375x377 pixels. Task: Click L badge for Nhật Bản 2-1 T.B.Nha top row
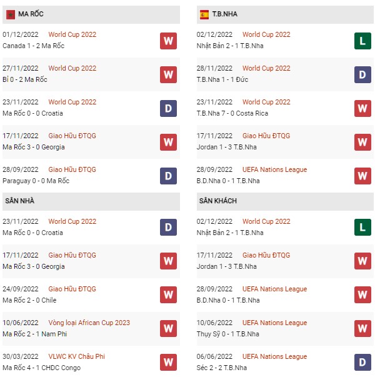(362, 41)
